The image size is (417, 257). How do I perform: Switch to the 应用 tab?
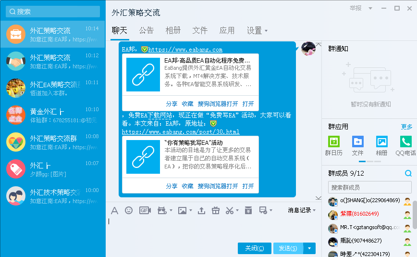pos(227,31)
